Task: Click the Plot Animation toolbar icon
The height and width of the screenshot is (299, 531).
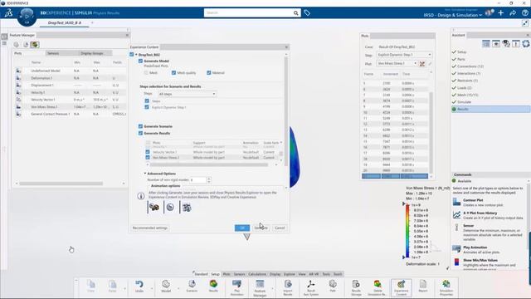Action: click(x=236, y=287)
